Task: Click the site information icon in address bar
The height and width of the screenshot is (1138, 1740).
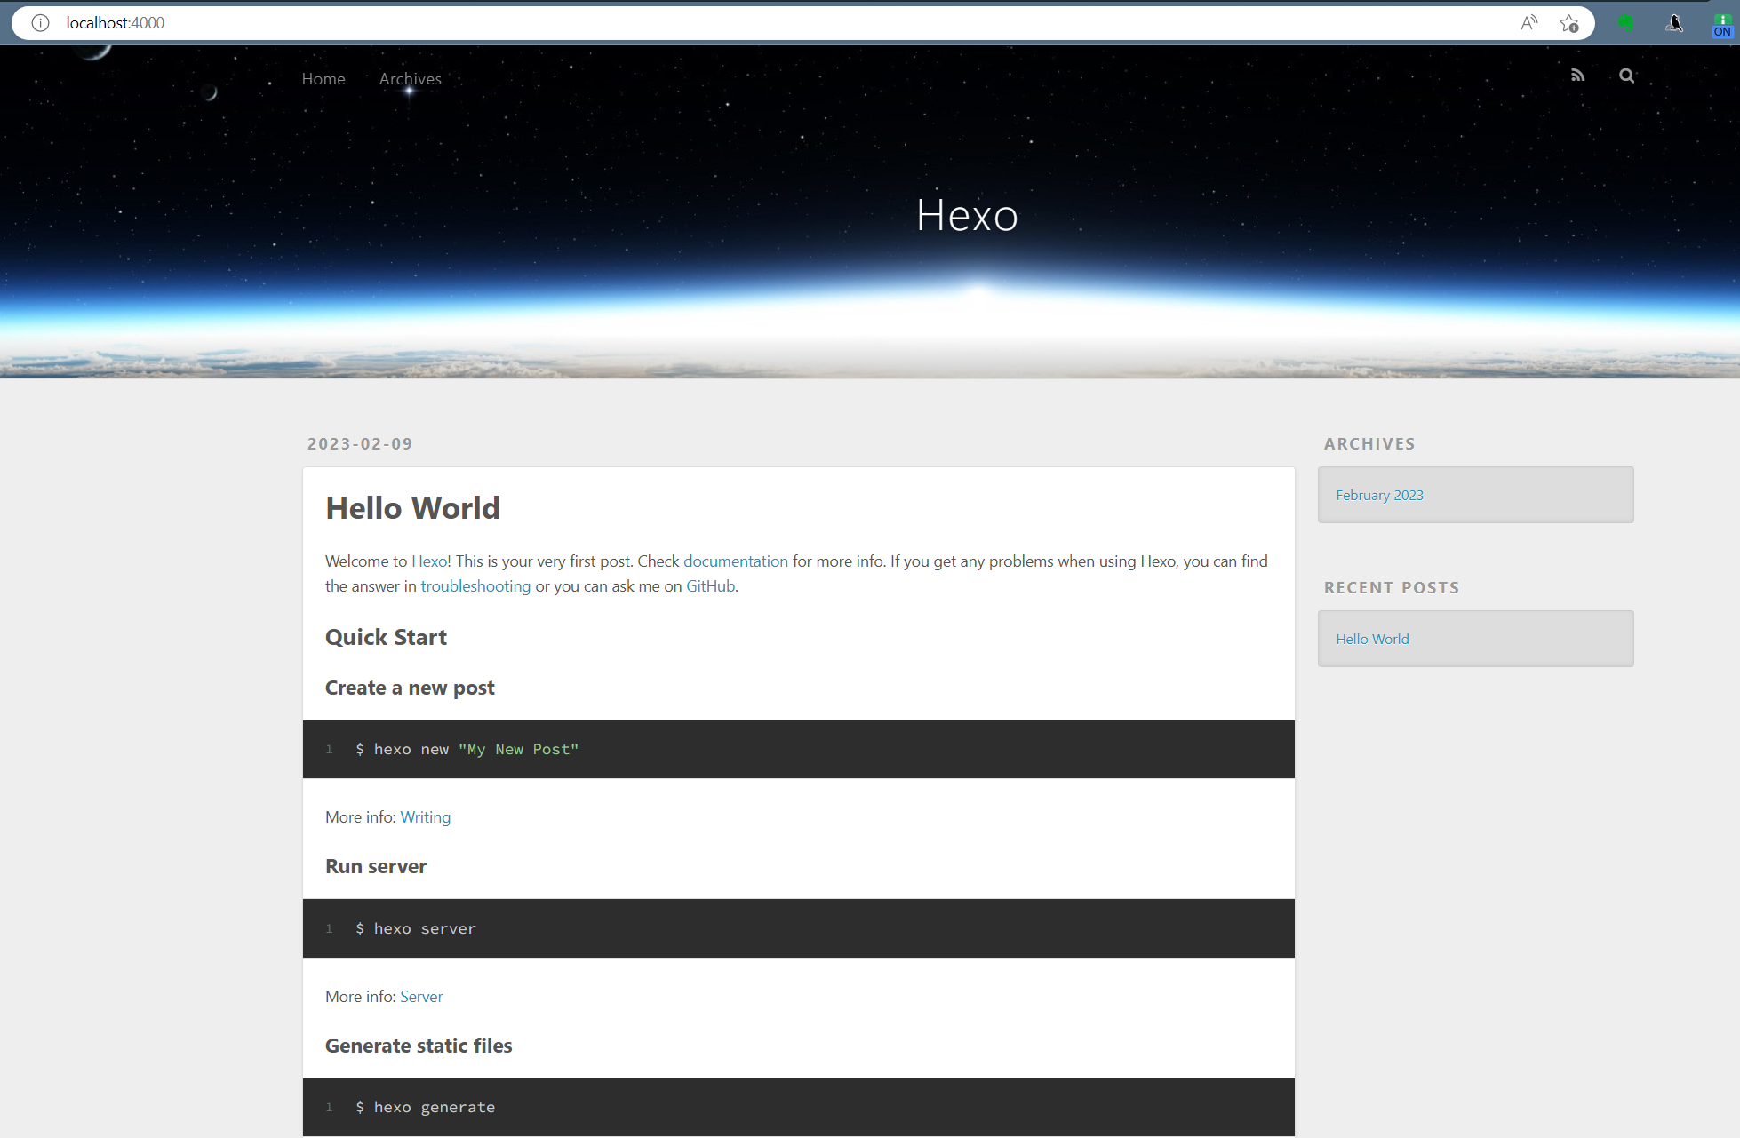Action: tap(40, 23)
